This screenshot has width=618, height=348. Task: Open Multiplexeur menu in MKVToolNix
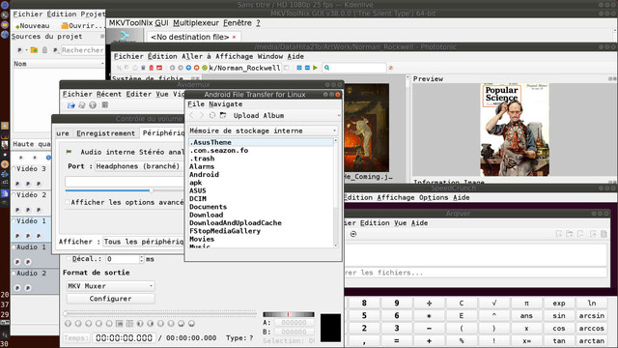[x=196, y=23]
